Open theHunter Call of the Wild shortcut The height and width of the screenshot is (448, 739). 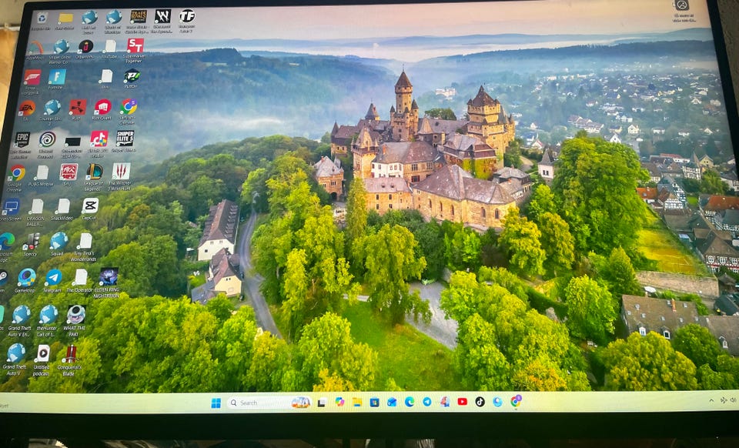pos(48,314)
